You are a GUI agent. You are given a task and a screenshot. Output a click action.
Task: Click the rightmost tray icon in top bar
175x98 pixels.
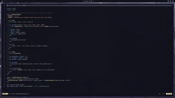tap(173, 1)
